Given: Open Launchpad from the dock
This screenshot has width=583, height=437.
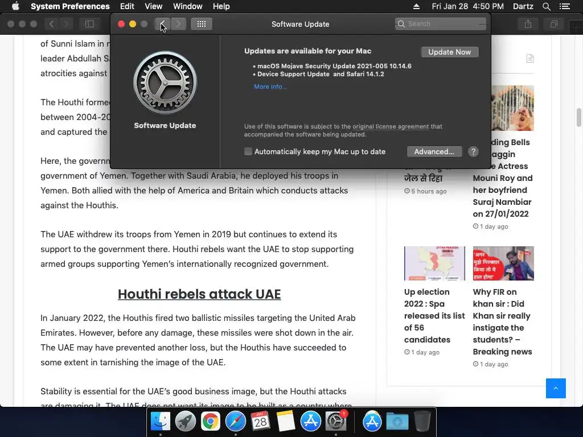Looking at the screenshot, I should click(x=186, y=422).
